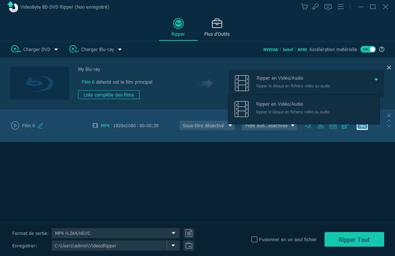Check Fusionner en un seul fichier
This screenshot has width=395, height=256.
[x=254, y=239]
